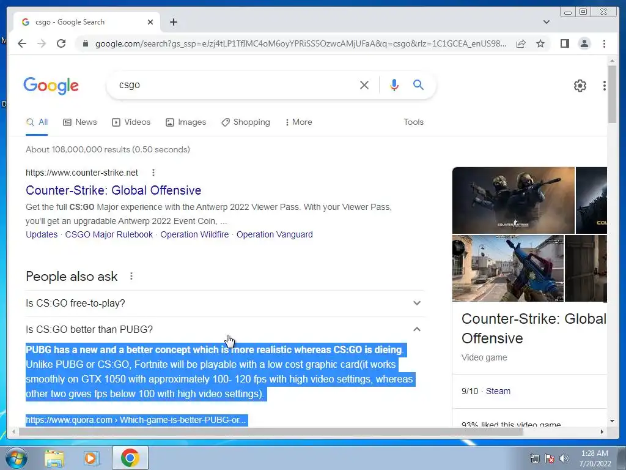626x470 pixels.
Task: Bookmark this tab with the star
Action: pos(540,43)
